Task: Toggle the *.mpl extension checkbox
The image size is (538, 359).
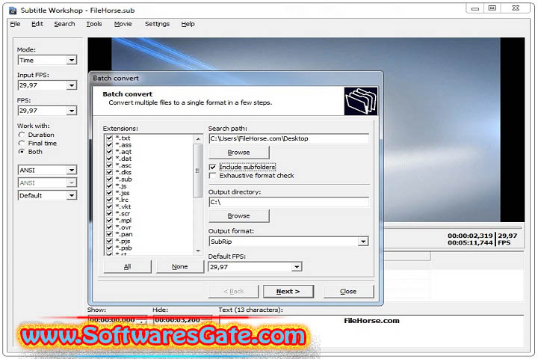Action: [x=109, y=220]
